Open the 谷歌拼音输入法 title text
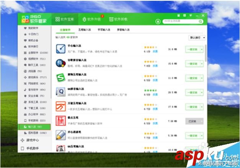This screenshot has height=168, width=240. pyautogui.click(x=77, y=60)
